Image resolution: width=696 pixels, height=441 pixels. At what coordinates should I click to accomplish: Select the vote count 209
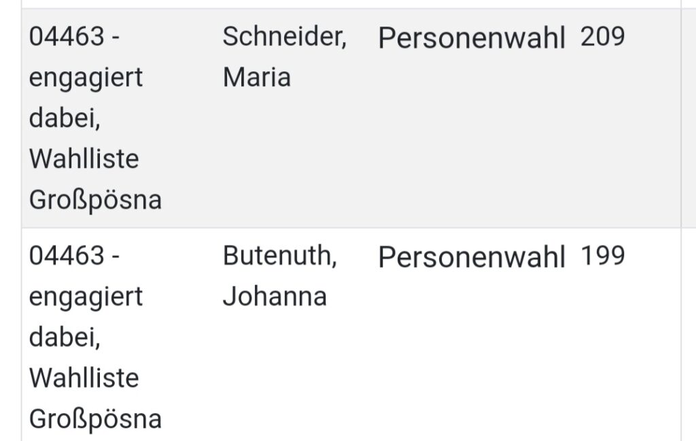pos(602,37)
